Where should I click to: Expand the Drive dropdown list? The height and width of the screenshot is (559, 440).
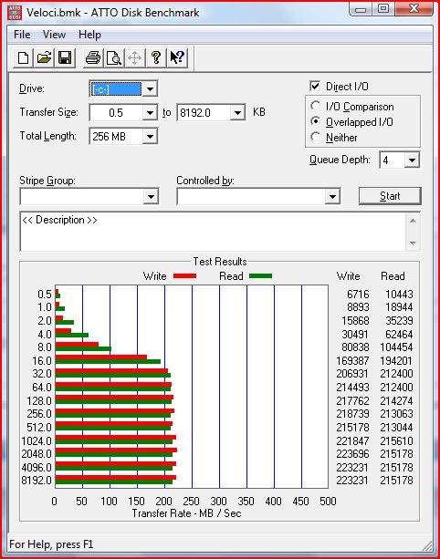pyautogui.click(x=150, y=89)
